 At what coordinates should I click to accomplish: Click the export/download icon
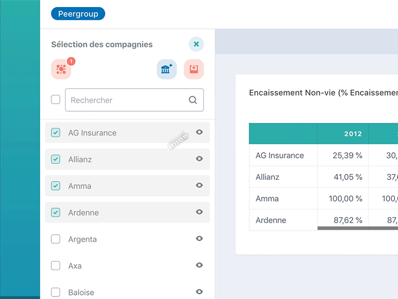(193, 69)
